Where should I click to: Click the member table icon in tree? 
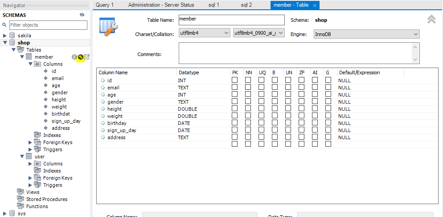click(29, 57)
